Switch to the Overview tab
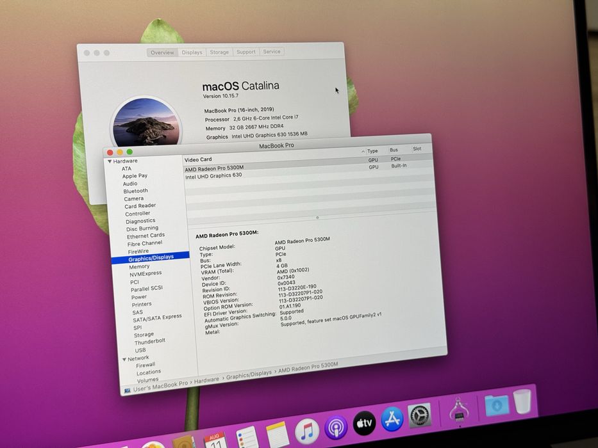The width and height of the screenshot is (598, 448). click(x=162, y=52)
